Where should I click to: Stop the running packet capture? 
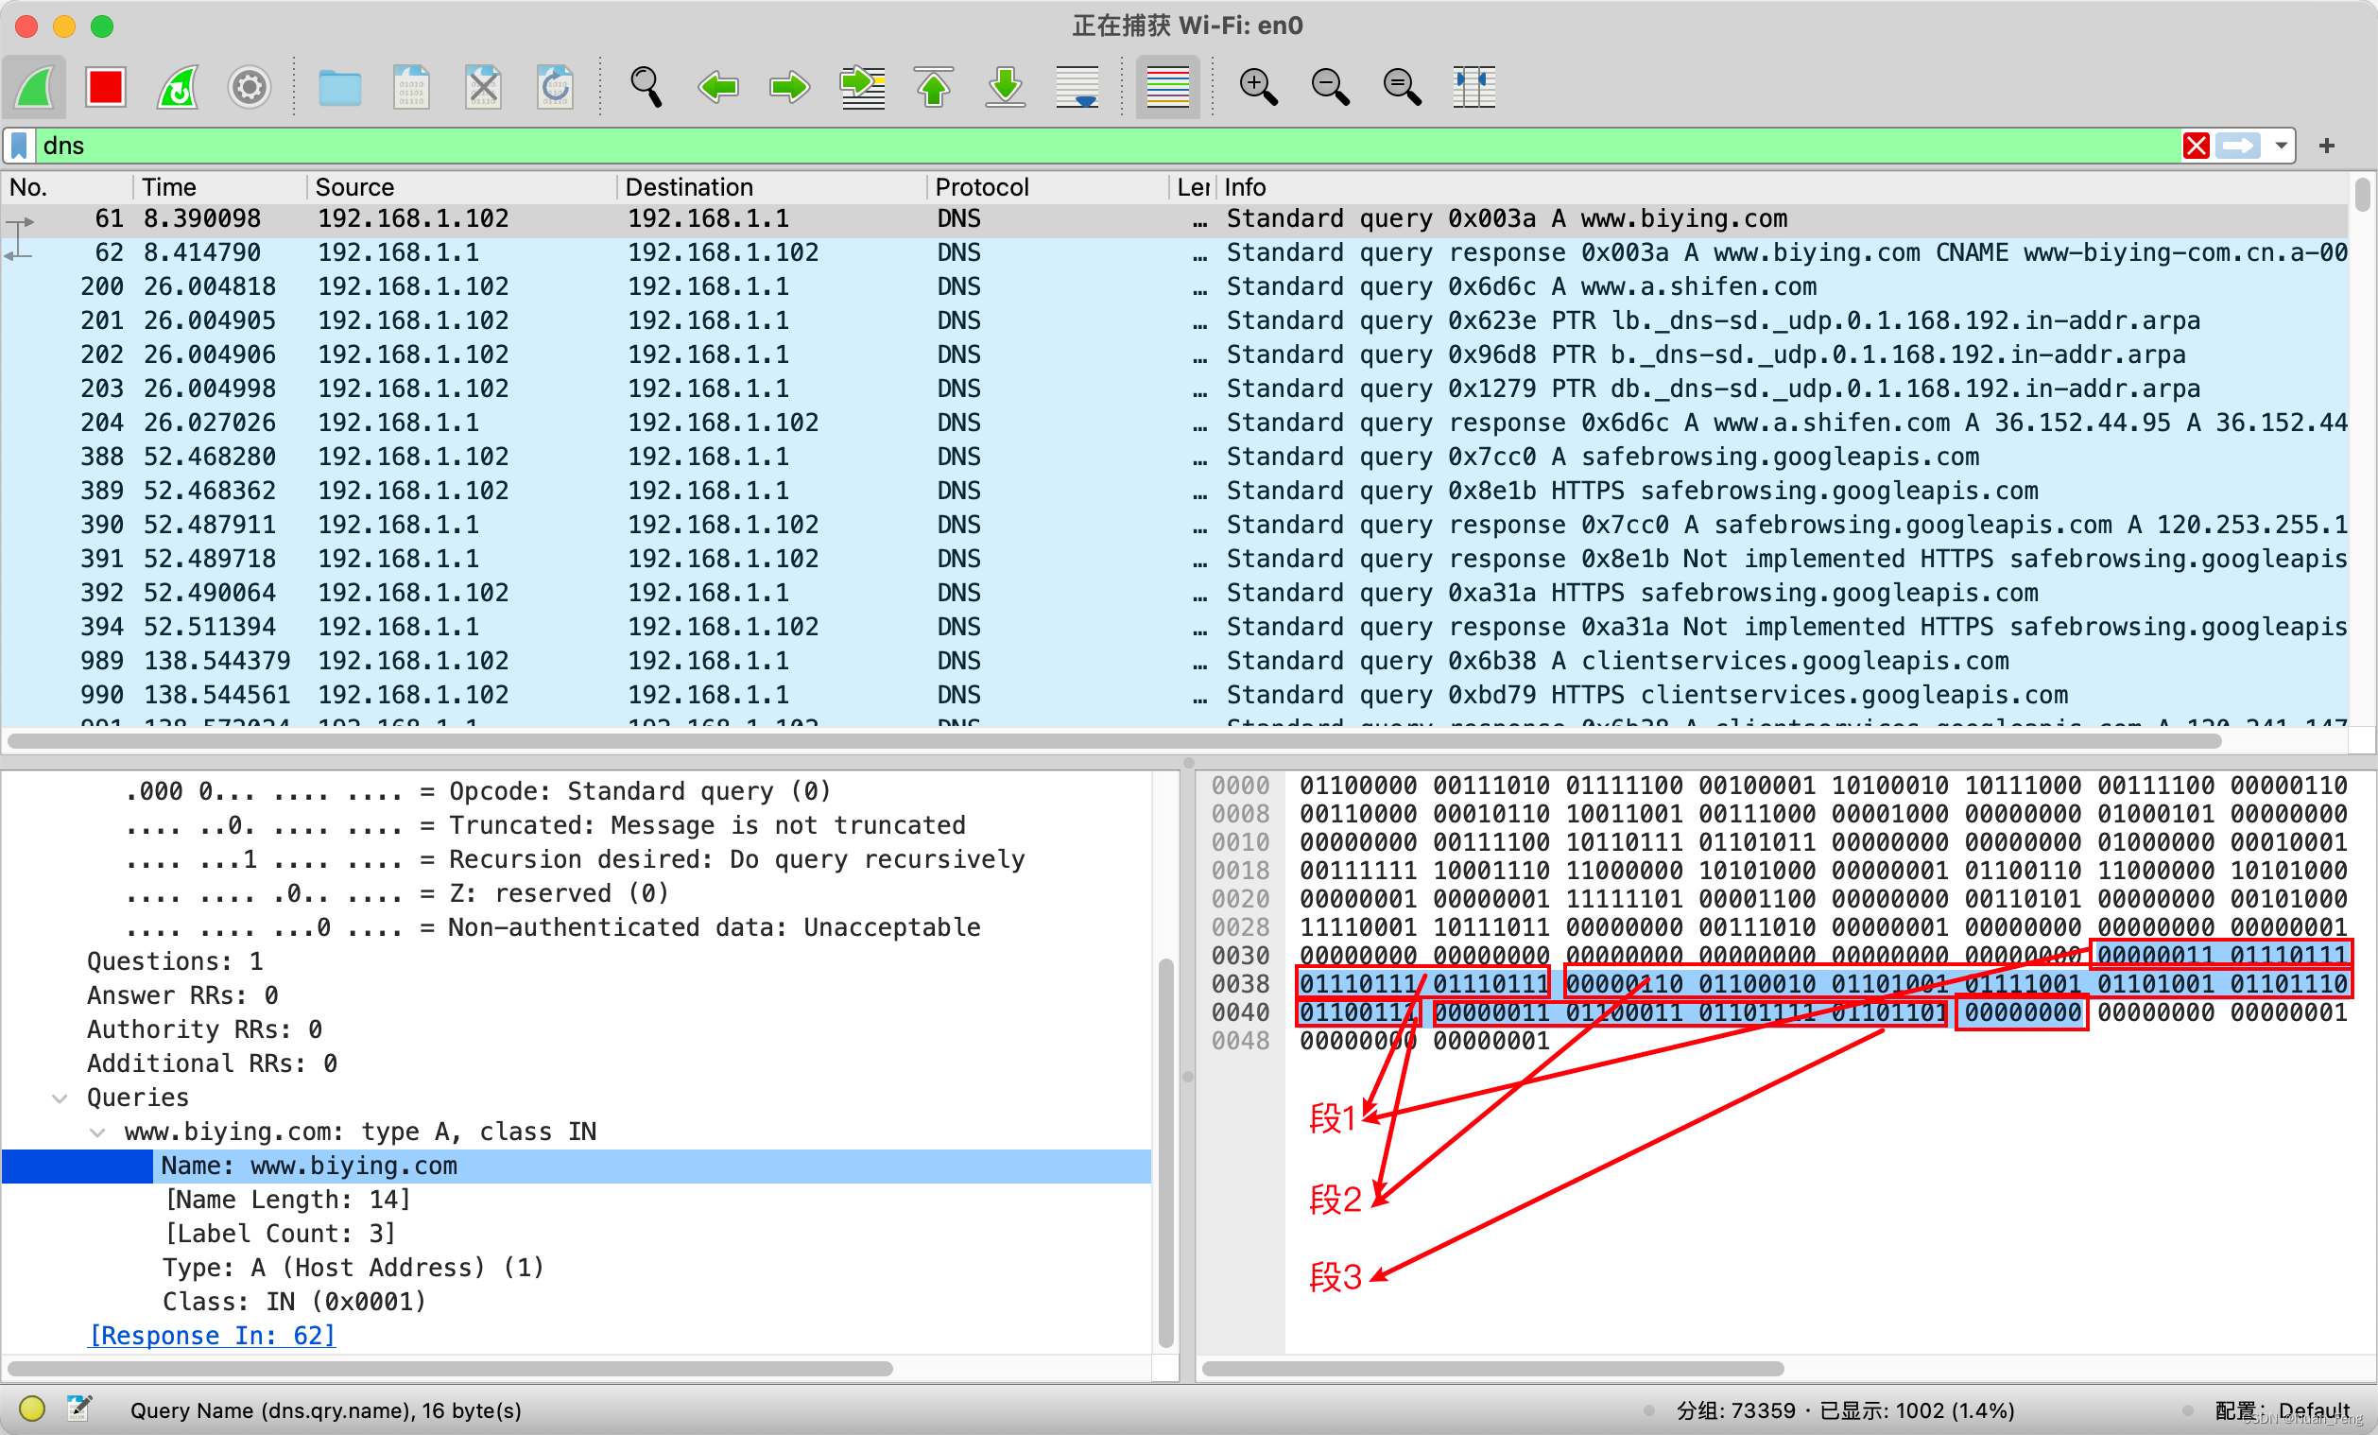(105, 88)
